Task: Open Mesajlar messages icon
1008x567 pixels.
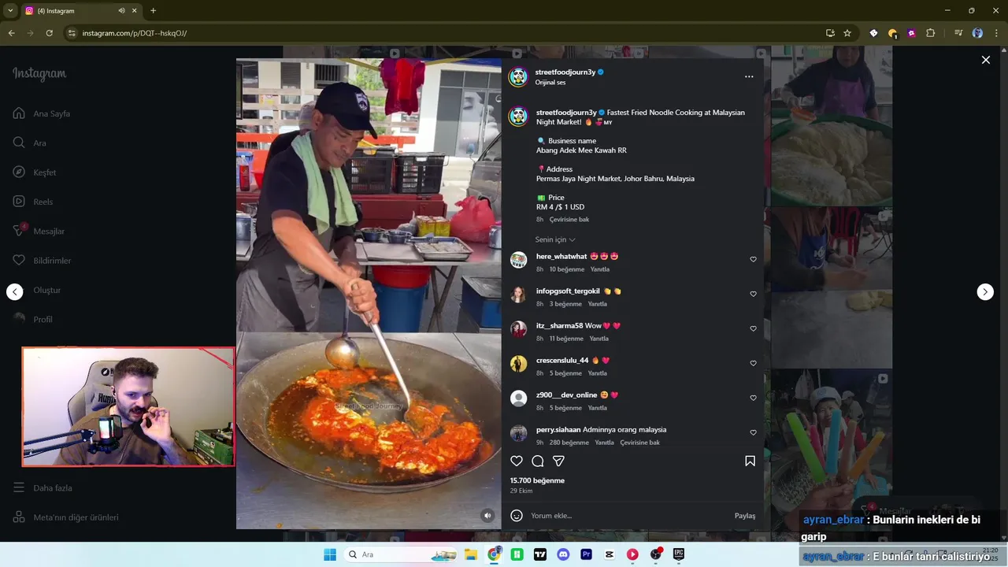Action: pyautogui.click(x=19, y=231)
